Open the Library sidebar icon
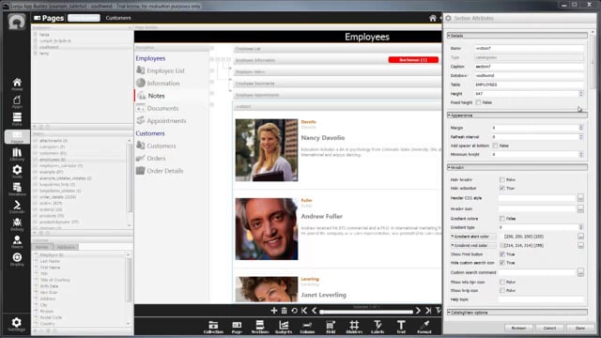The image size is (601, 338). (x=17, y=154)
